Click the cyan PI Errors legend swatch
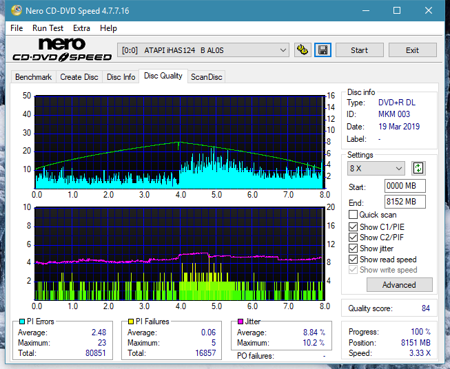This screenshot has height=369, width=450. [22, 321]
